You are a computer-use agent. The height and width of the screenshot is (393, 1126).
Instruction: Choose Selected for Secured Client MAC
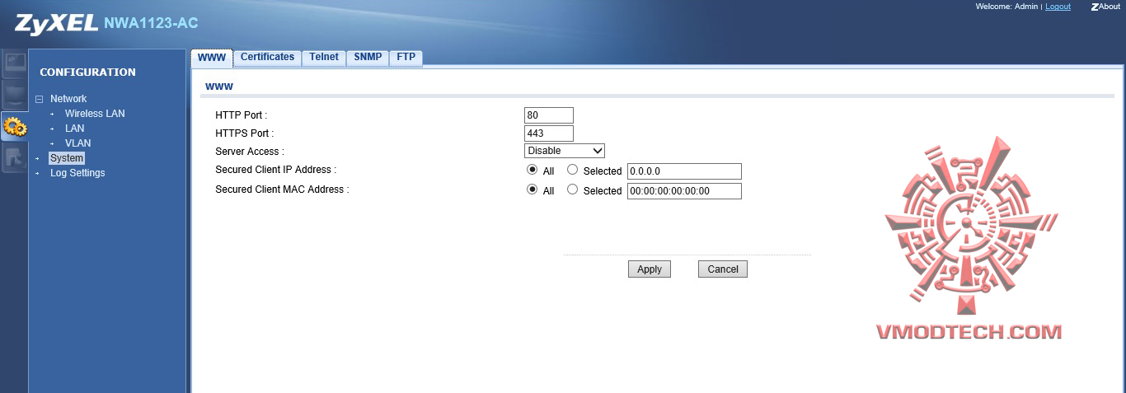[572, 189]
